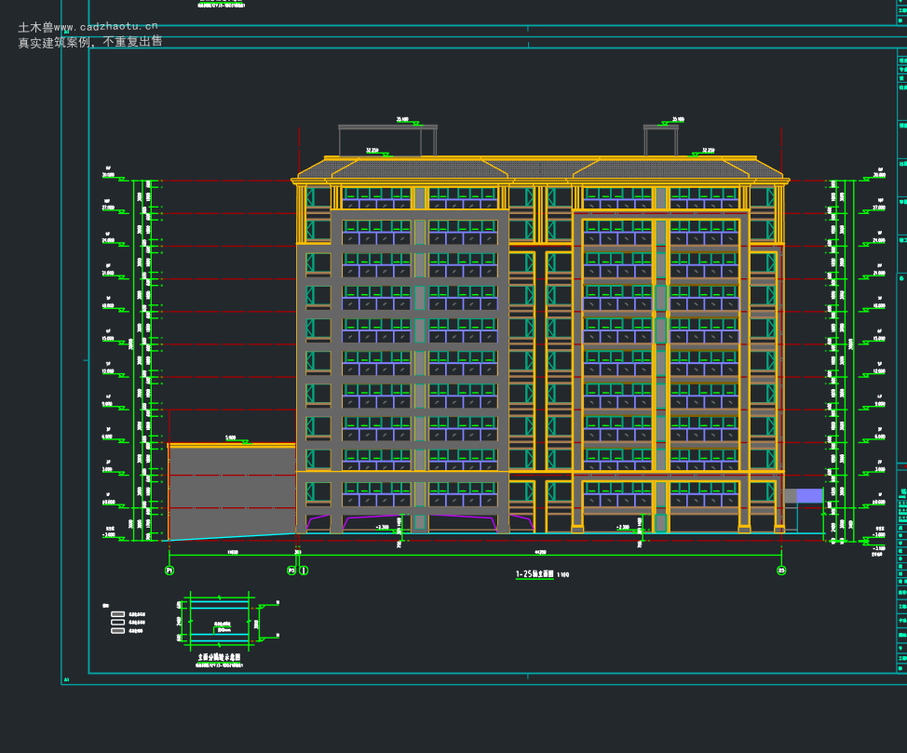Select the 立面分隔缝示意图 detail title
Screen dimensions: 907x753
pyautogui.click(x=219, y=657)
